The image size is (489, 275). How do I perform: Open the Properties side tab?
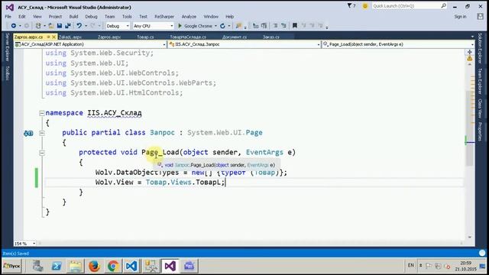click(481, 131)
